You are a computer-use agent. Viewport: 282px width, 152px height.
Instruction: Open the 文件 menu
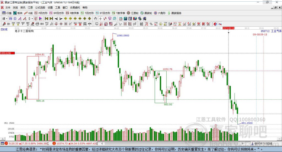(8, 7)
